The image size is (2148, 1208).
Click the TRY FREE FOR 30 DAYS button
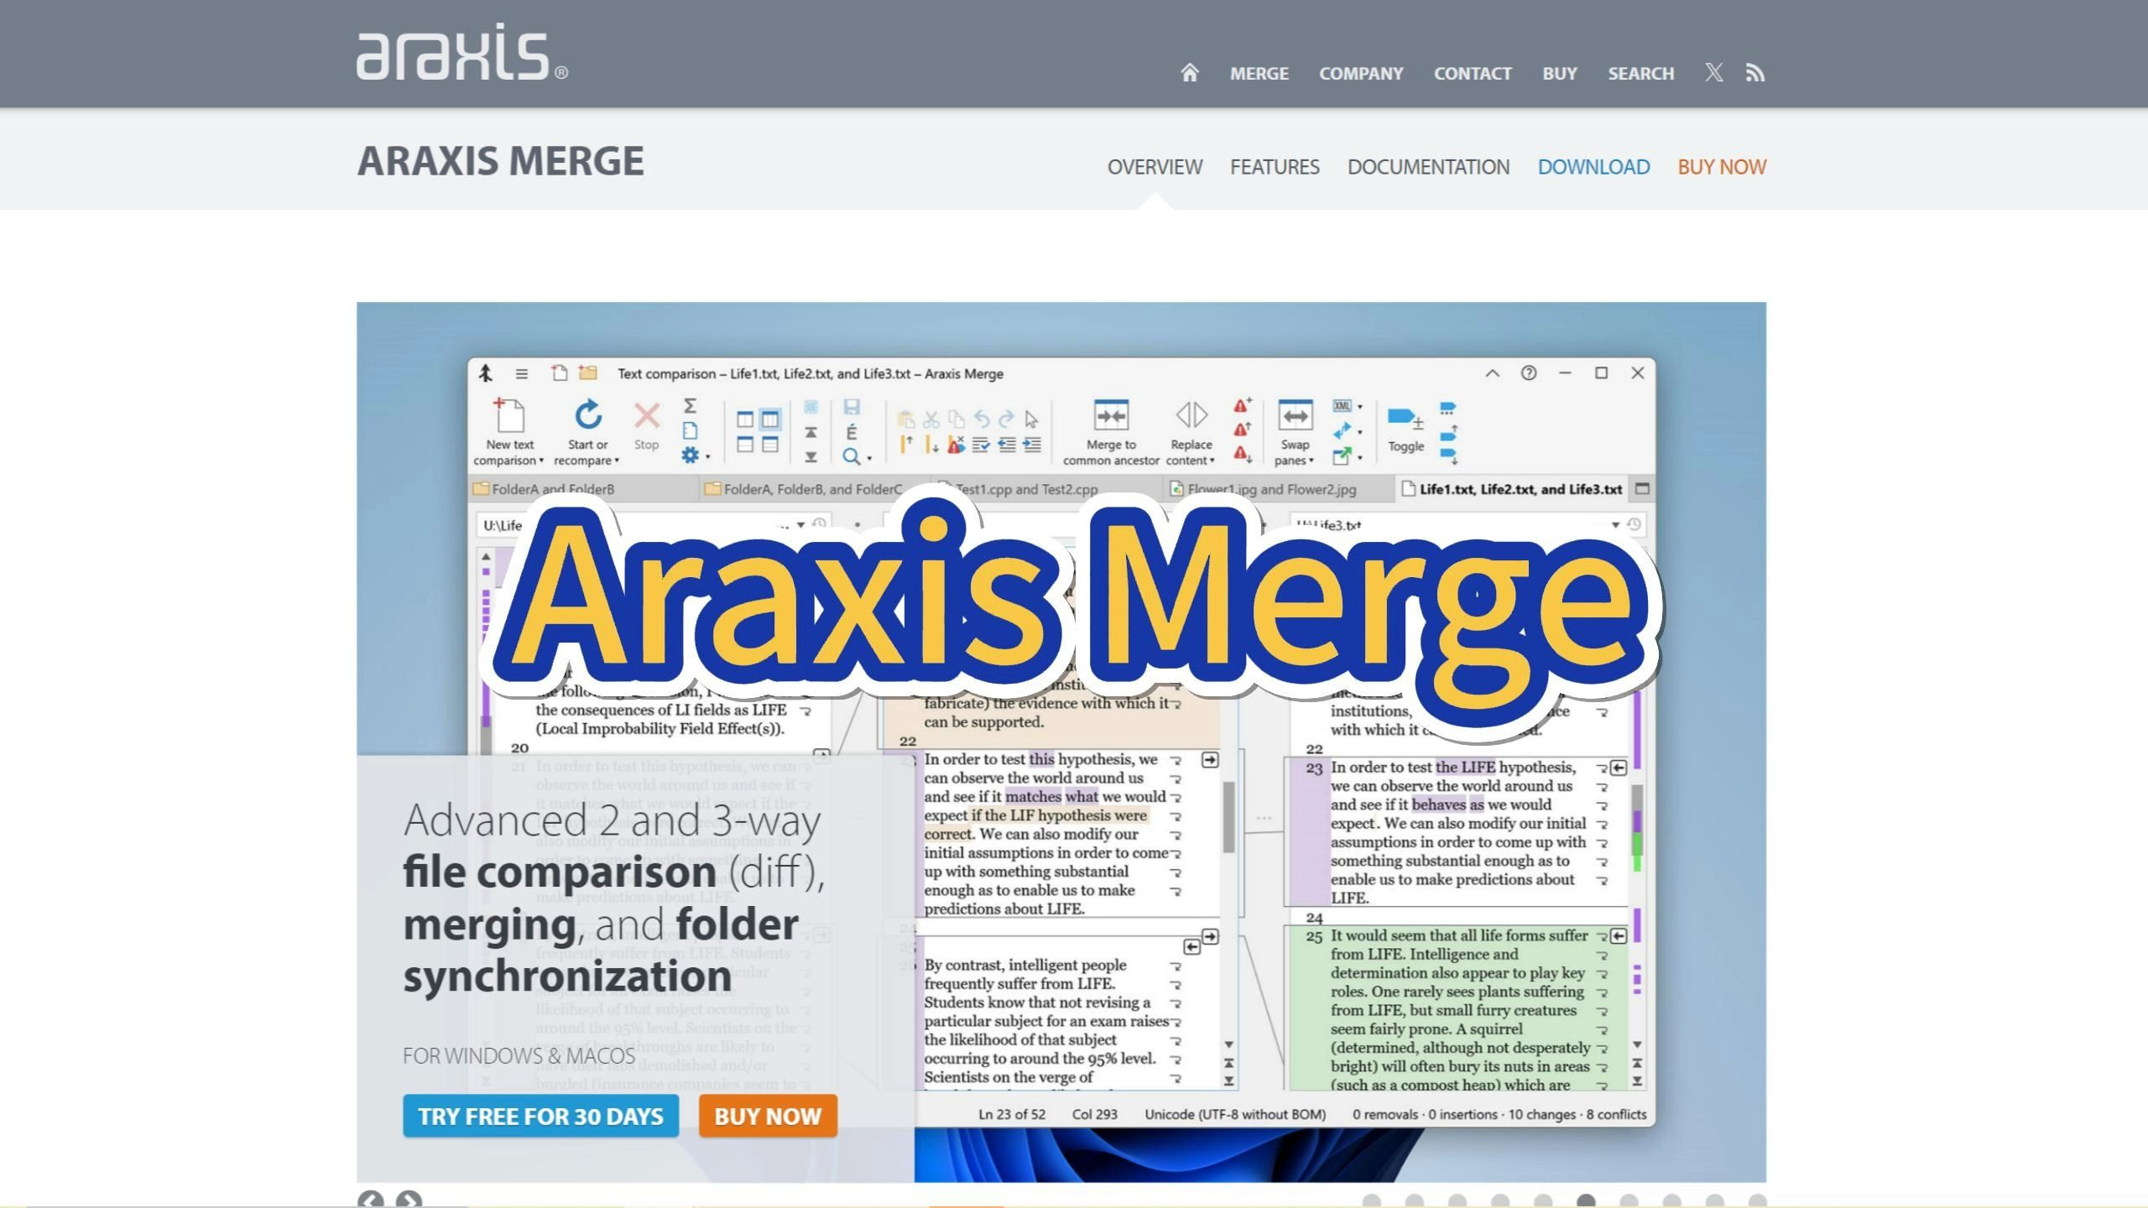point(540,1115)
